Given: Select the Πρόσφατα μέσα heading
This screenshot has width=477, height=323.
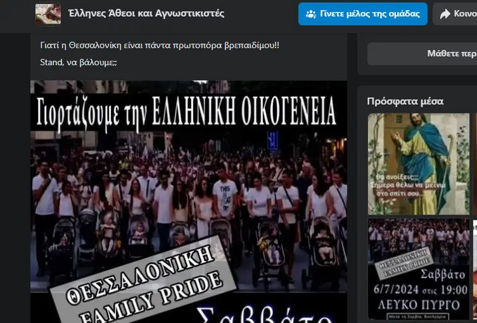Looking at the screenshot, I should [405, 101].
